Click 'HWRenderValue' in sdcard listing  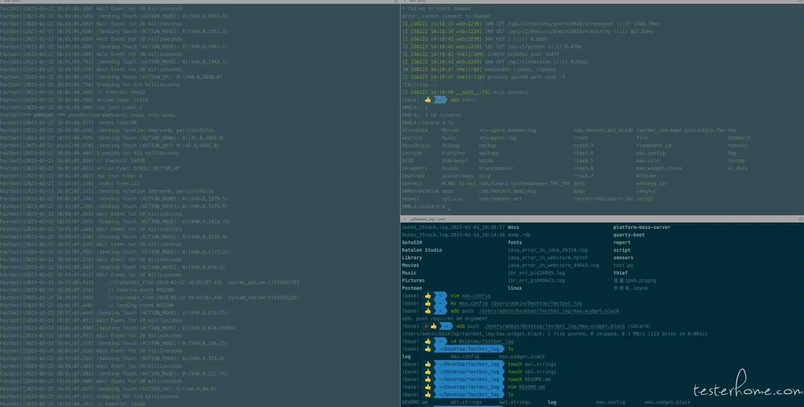pyautogui.click(x=420, y=191)
